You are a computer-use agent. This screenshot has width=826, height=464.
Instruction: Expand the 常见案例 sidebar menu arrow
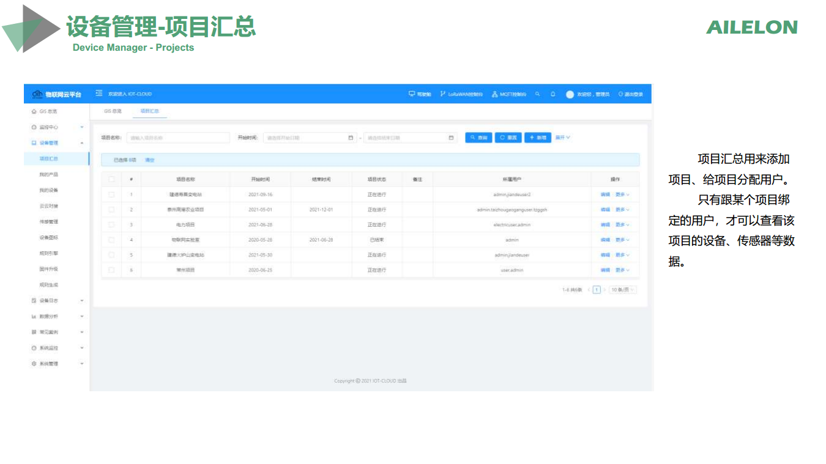pyautogui.click(x=82, y=333)
